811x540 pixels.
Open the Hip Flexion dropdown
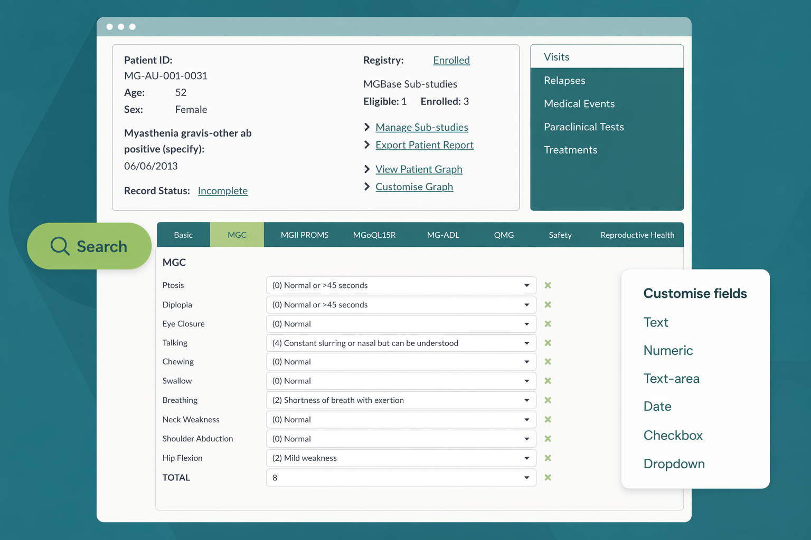coord(401,458)
